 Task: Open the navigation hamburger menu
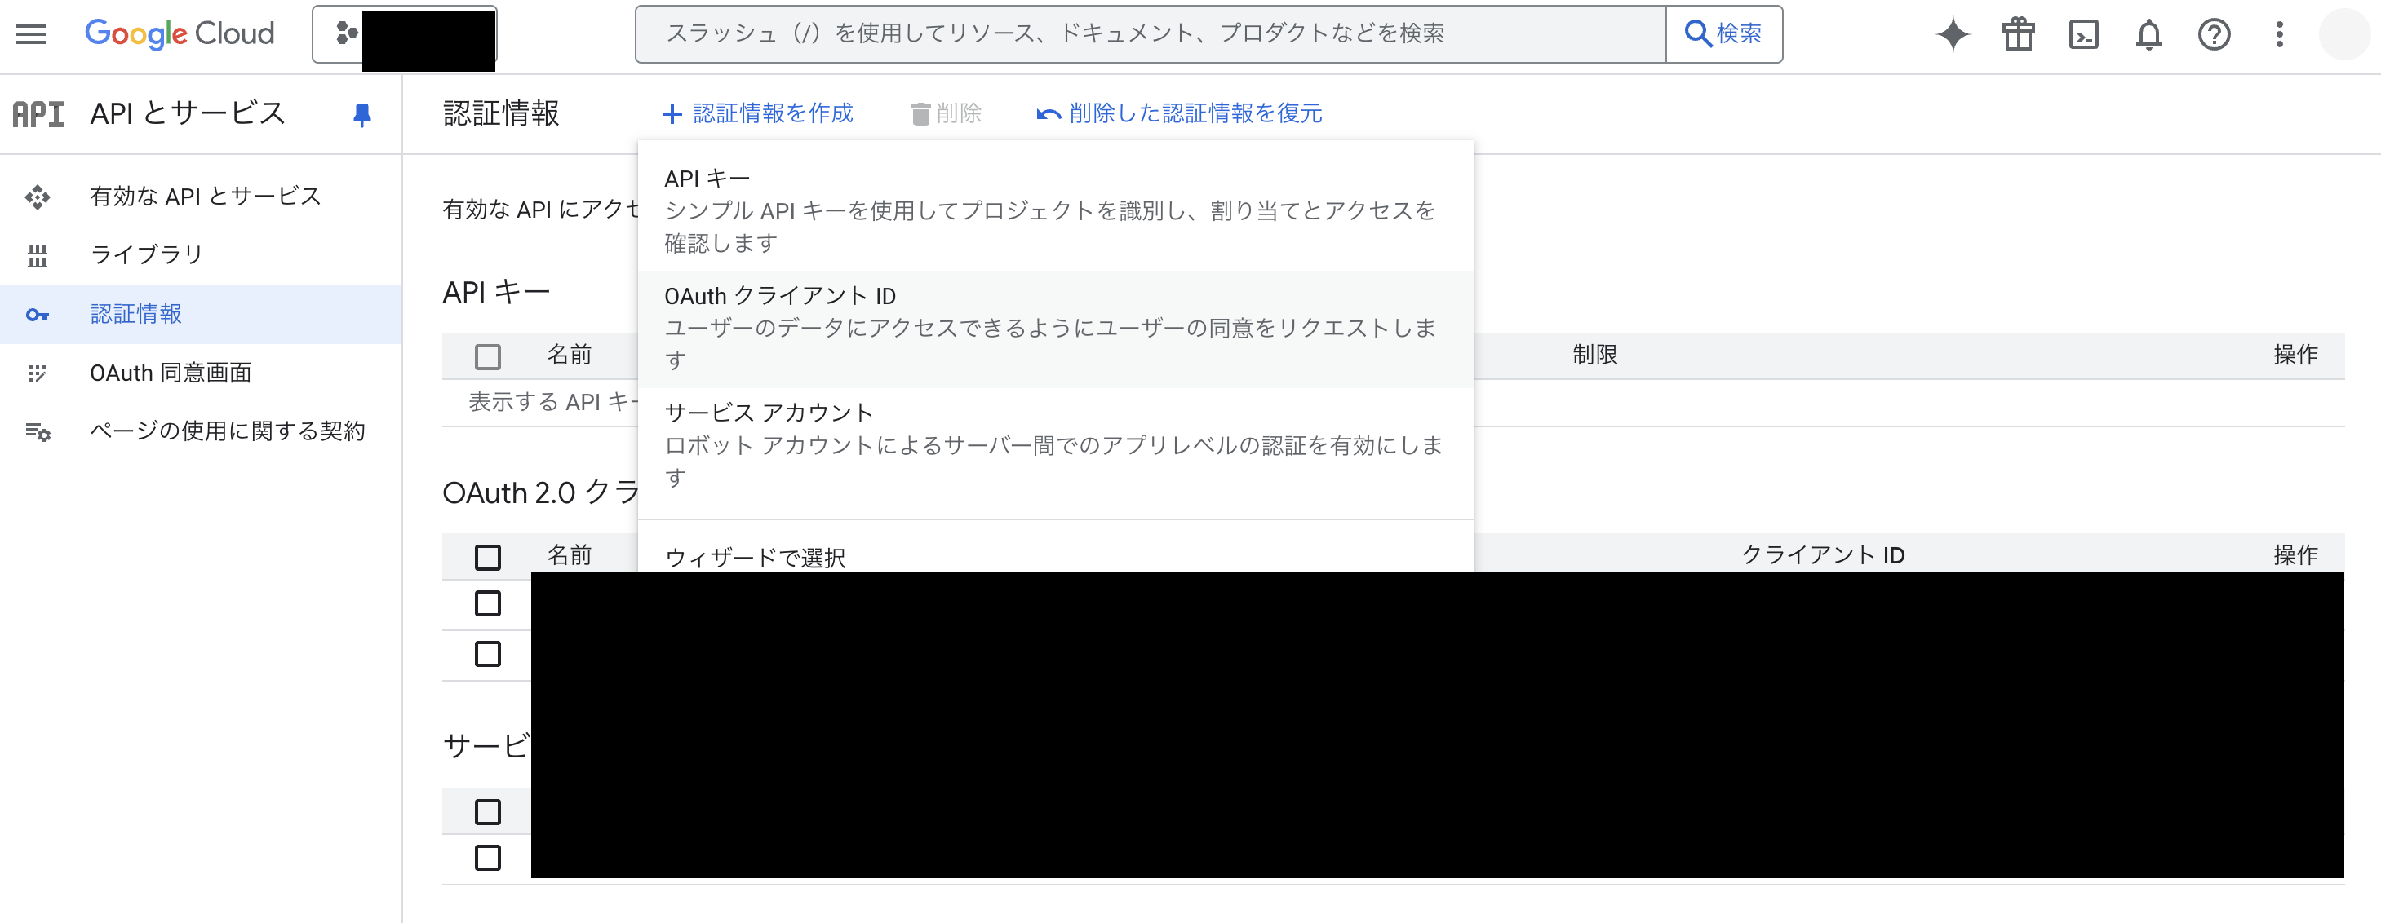coord(30,34)
